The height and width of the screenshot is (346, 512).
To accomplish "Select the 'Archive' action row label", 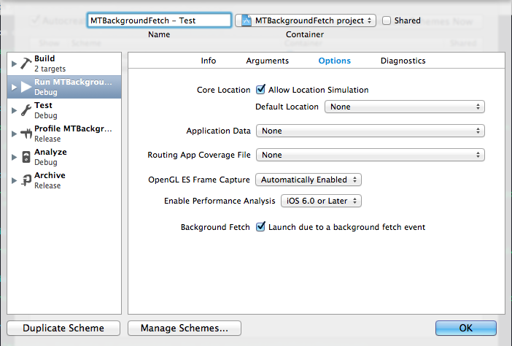I will [50, 175].
